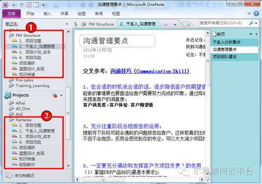Collapse the notebook navigation pane chevron
This screenshot has width=262, height=184.
[67, 24]
